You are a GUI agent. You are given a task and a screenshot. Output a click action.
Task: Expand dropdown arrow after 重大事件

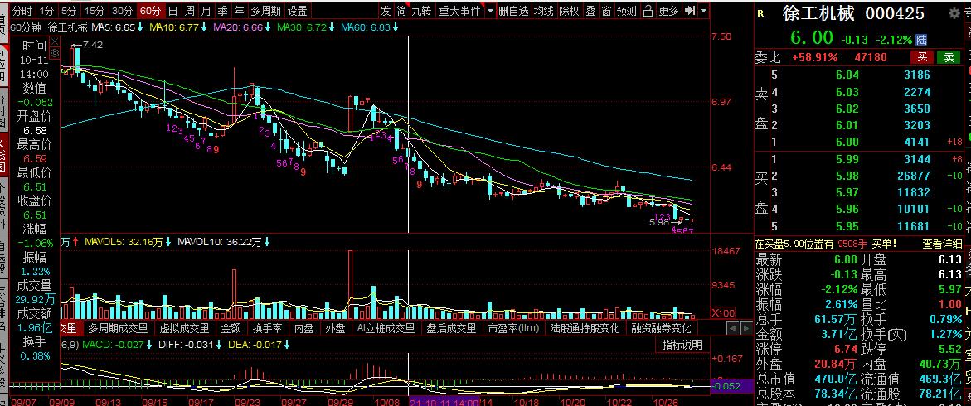pos(490,11)
